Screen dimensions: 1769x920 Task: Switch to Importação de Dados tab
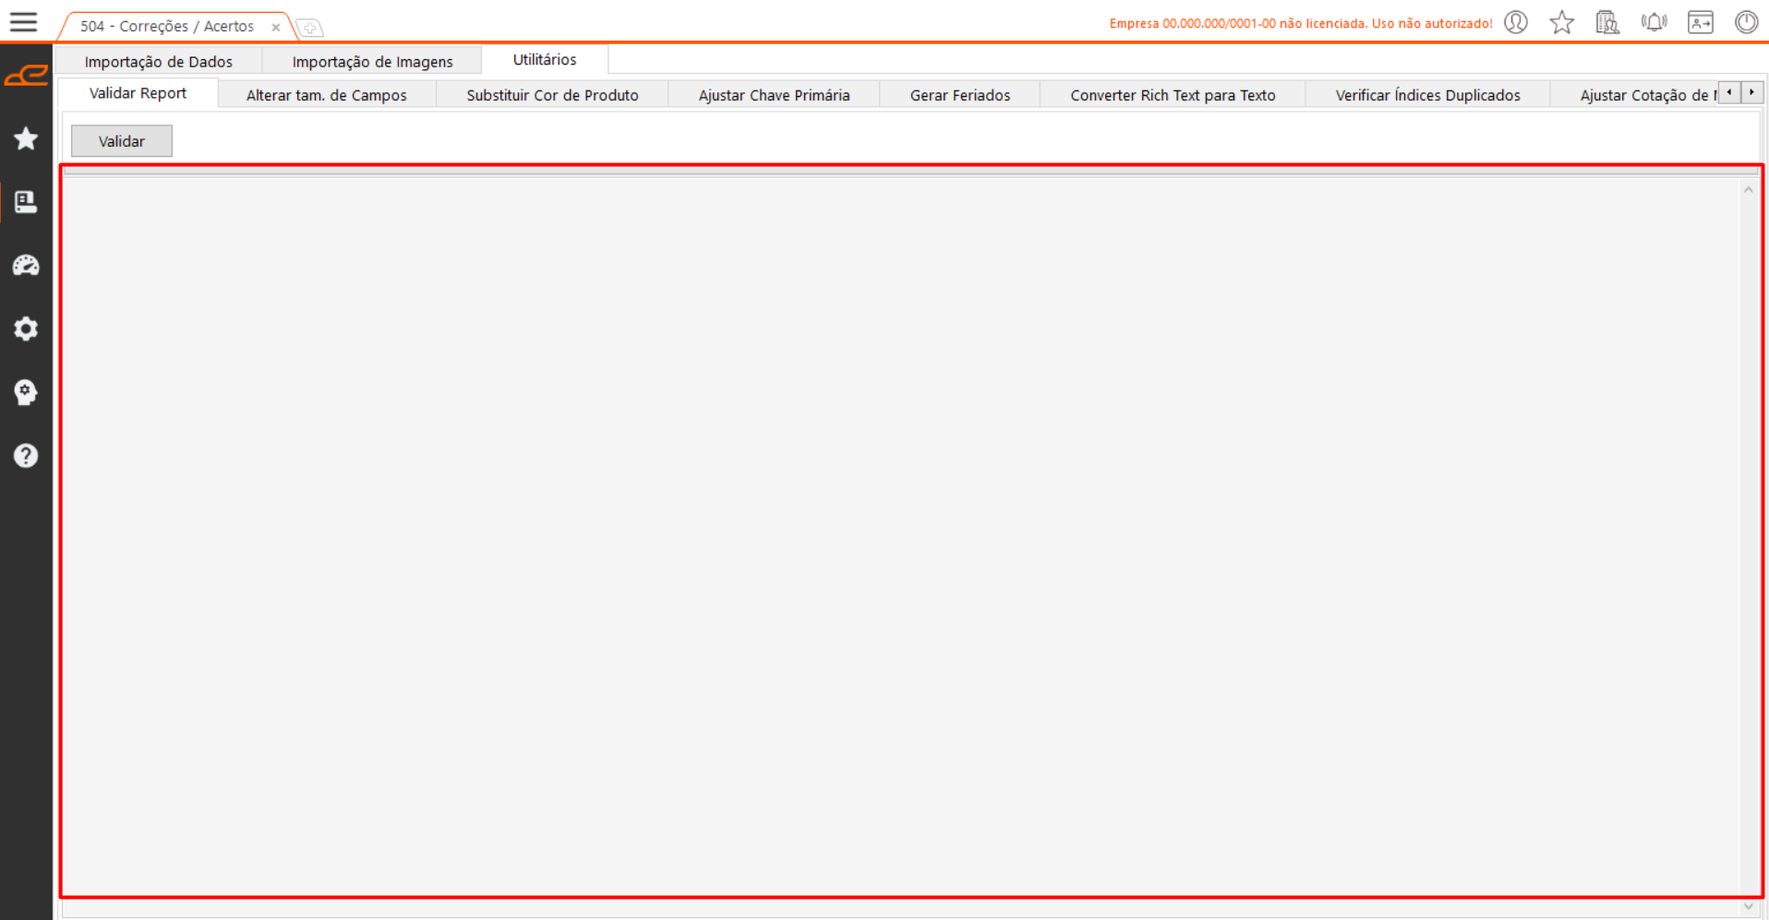(x=158, y=62)
